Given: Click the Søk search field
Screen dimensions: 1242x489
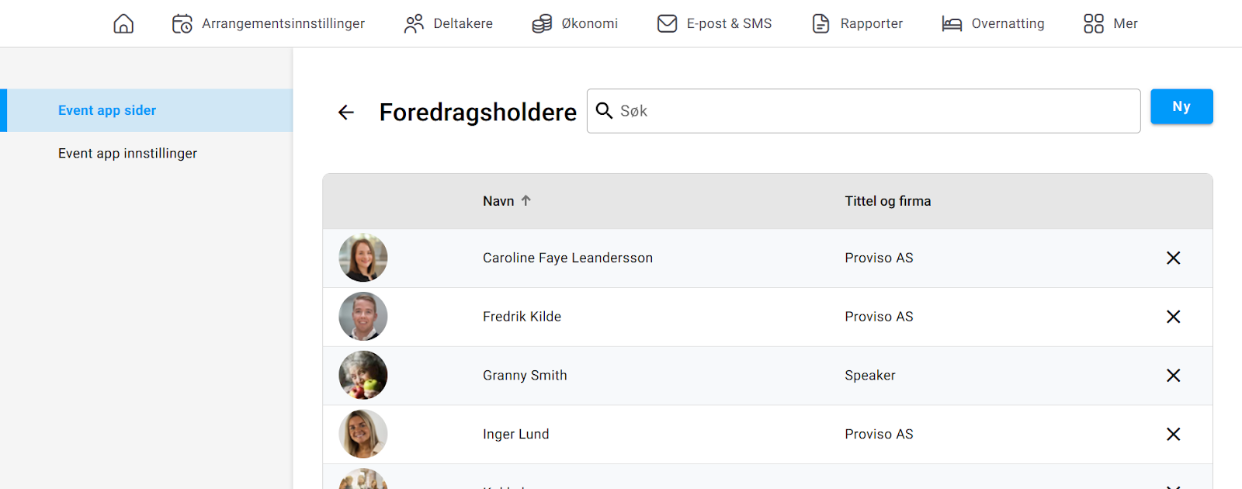Looking at the screenshot, I should 863,111.
